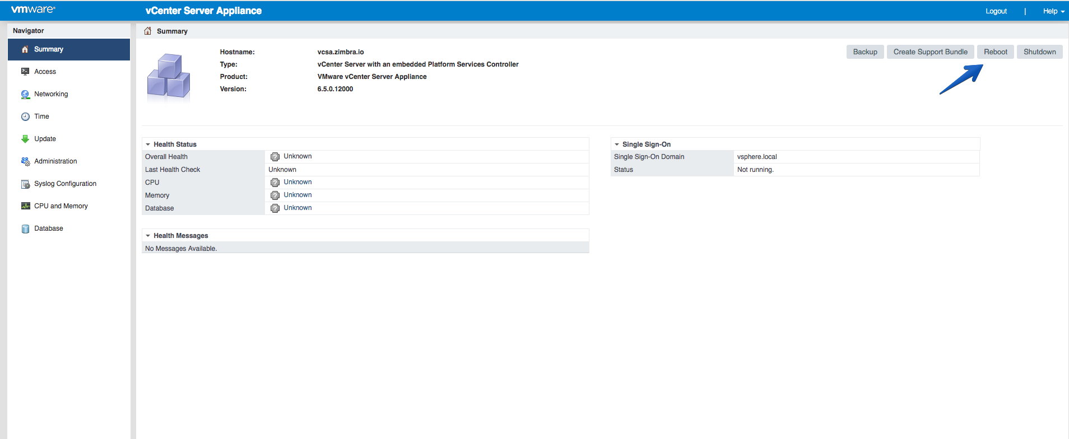
Task: Click the Last Health Check Unknown value
Action: click(282, 170)
